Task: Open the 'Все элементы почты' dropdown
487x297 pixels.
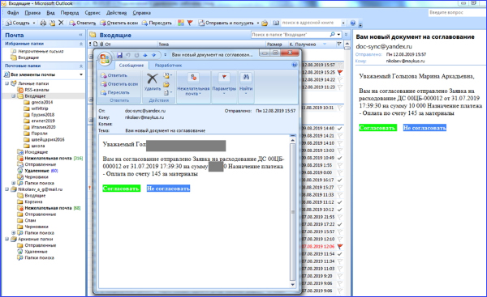Action: tap(81, 74)
